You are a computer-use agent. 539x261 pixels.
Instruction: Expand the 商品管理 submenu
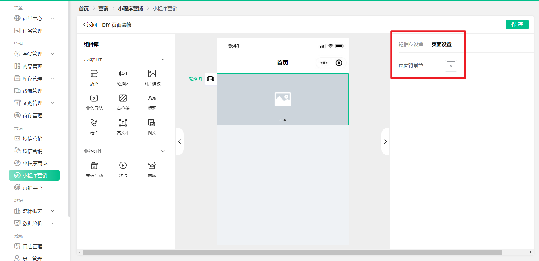(x=53, y=66)
